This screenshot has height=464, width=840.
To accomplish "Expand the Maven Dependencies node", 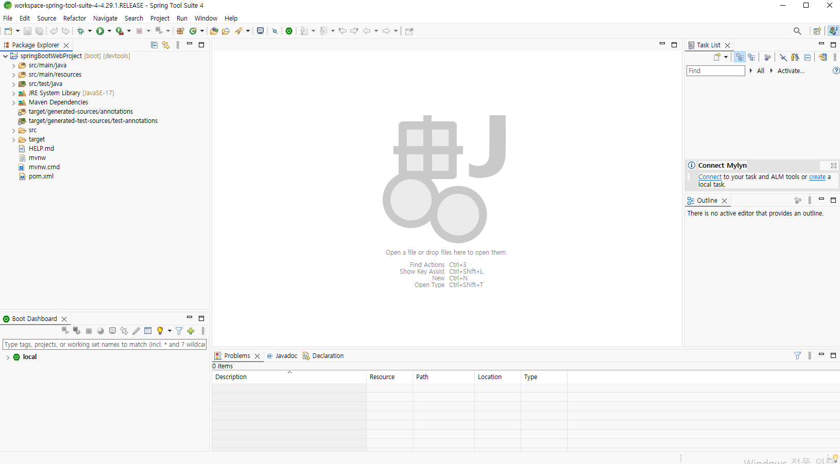I will click(14, 102).
